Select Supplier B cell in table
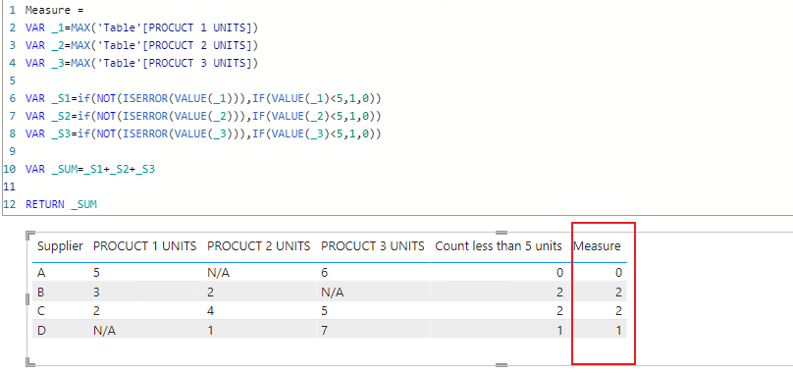 (41, 293)
